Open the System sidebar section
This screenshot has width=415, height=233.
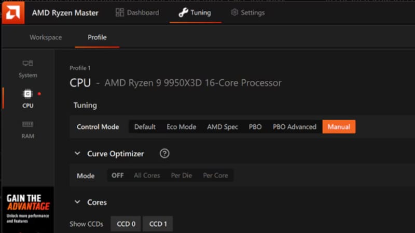[28, 69]
